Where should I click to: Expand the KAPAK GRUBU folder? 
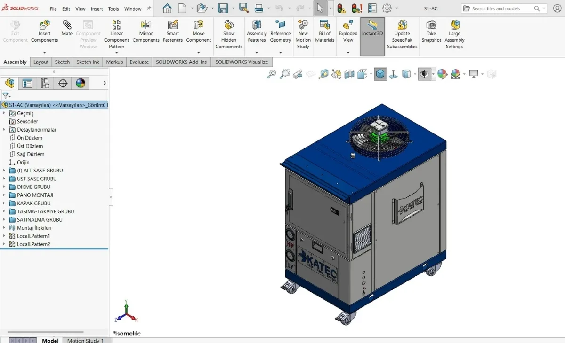(x=4, y=203)
